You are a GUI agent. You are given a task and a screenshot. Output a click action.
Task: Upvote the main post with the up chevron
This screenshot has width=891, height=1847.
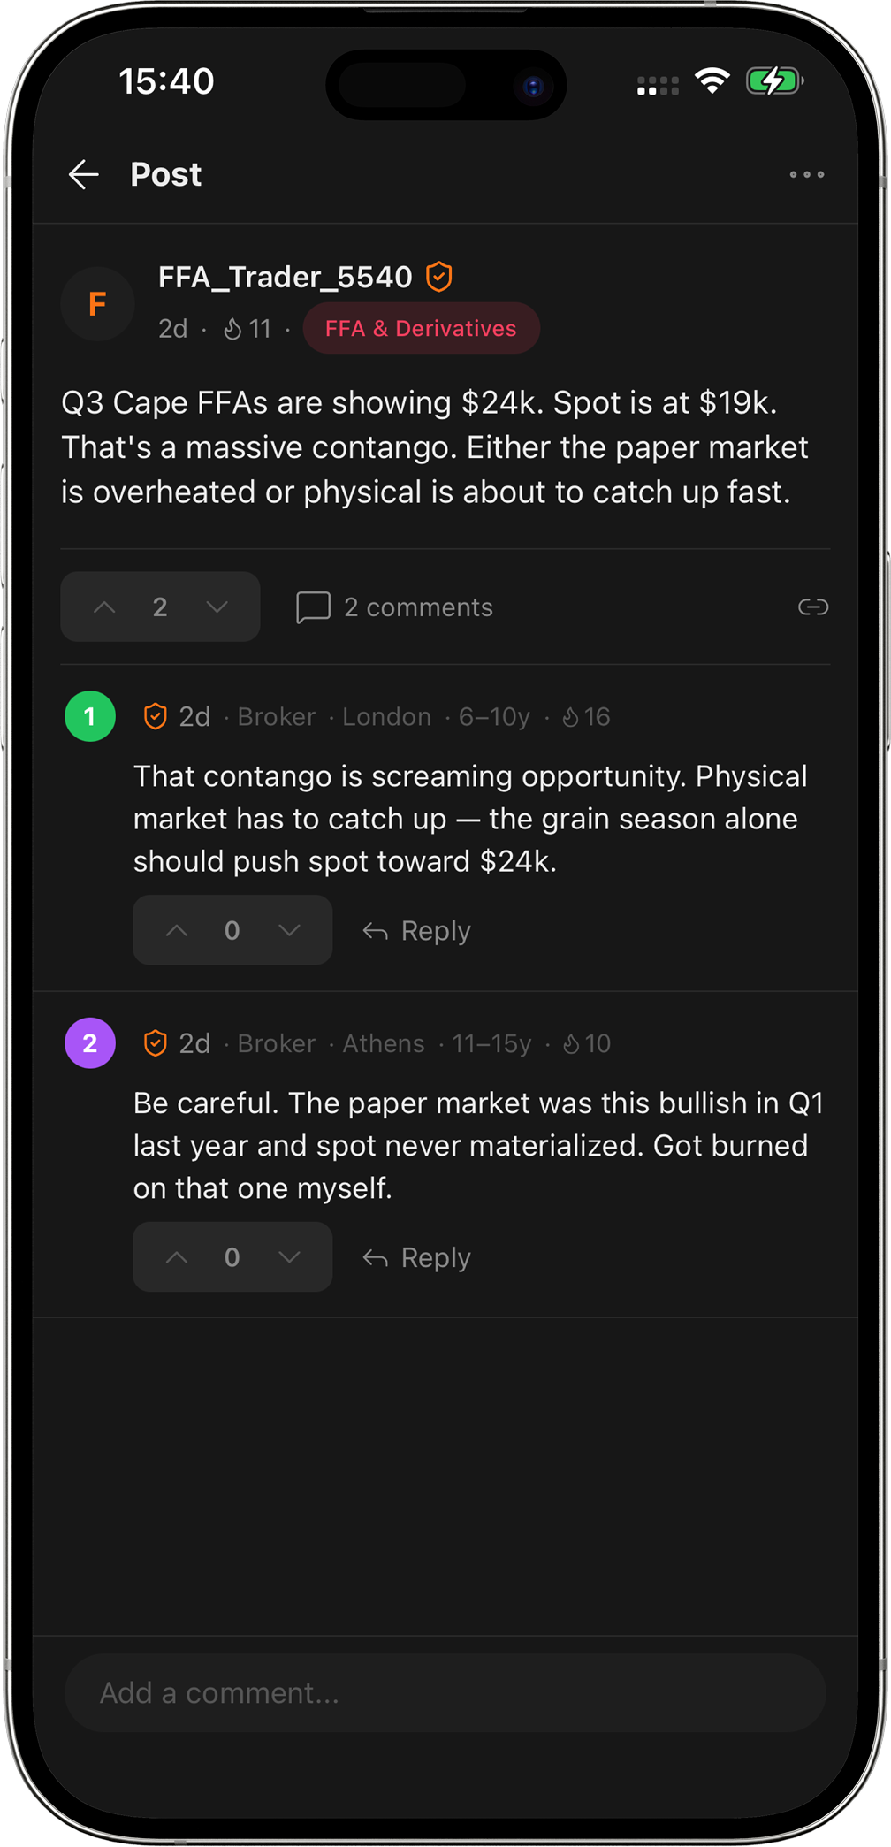[105, 607]
